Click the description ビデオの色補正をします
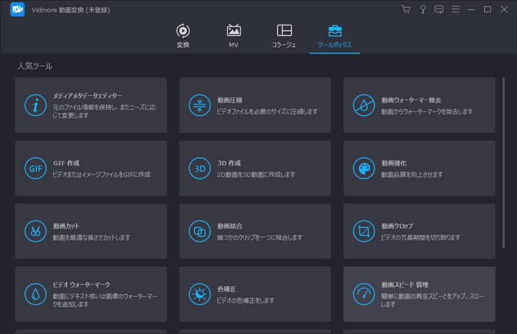Viewport: 517px width, 334px height. 246,300
